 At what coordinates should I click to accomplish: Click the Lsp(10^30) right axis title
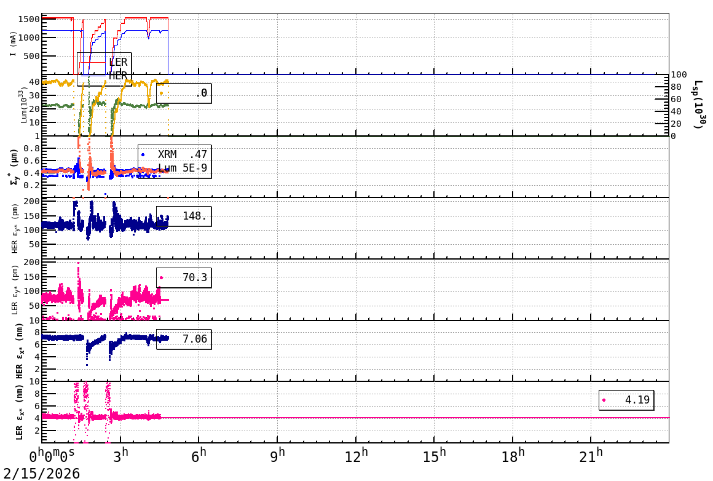pos(699,105)
